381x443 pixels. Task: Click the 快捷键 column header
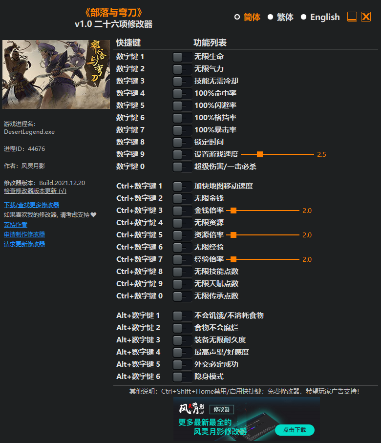click(x=128, y=42)
